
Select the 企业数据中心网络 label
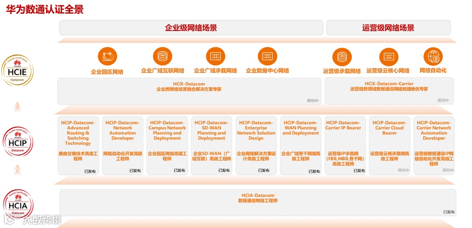click(x=267, y=71)
